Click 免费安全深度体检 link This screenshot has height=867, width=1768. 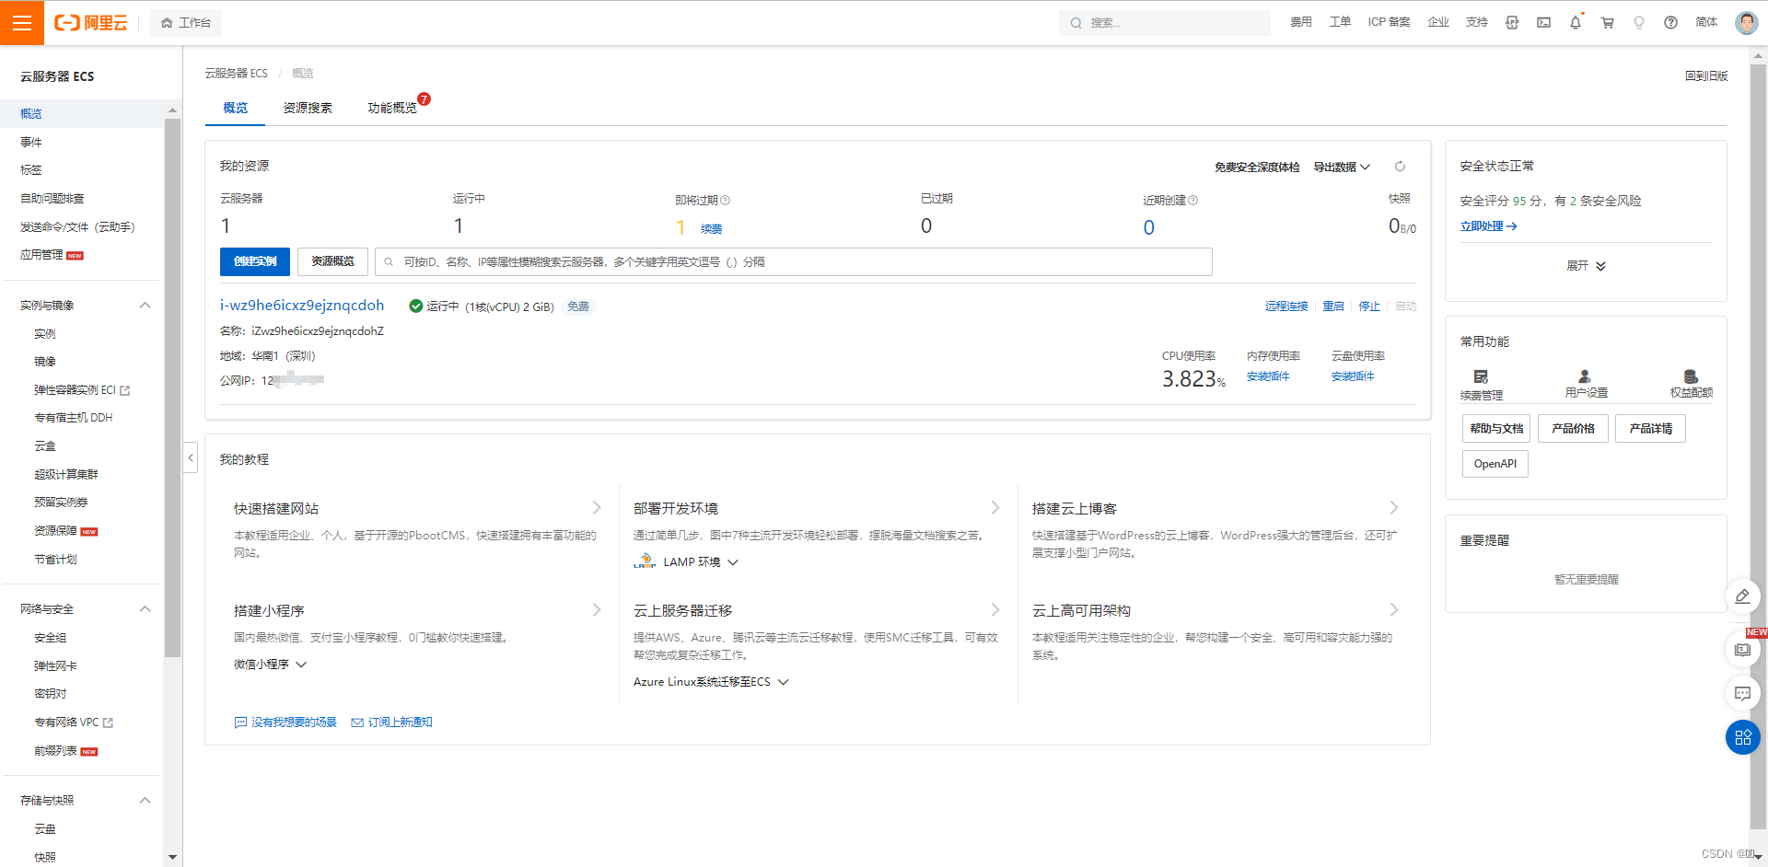(1257, 167)
